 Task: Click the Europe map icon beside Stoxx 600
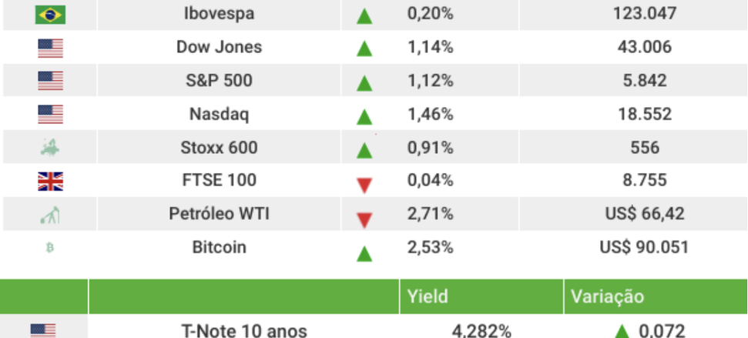50,147
